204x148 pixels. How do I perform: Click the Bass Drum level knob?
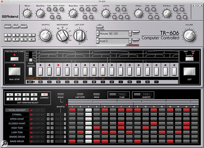point(40,13)
